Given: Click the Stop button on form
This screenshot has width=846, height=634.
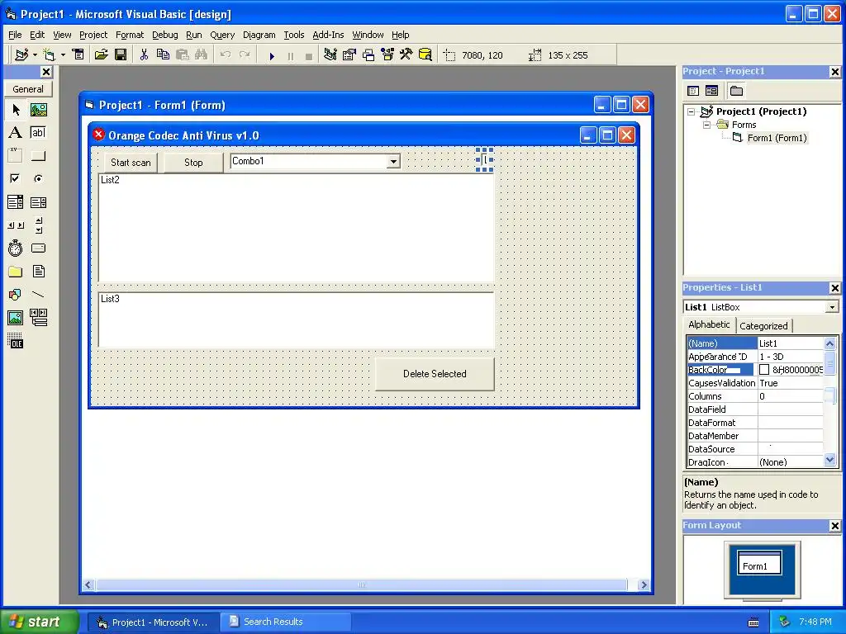Looking at the screenshot, I should click(193, 163).
